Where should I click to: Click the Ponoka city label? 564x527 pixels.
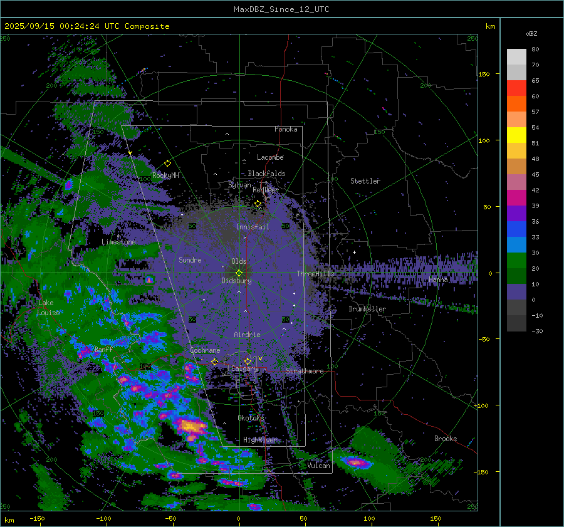(x=286, y=129)
